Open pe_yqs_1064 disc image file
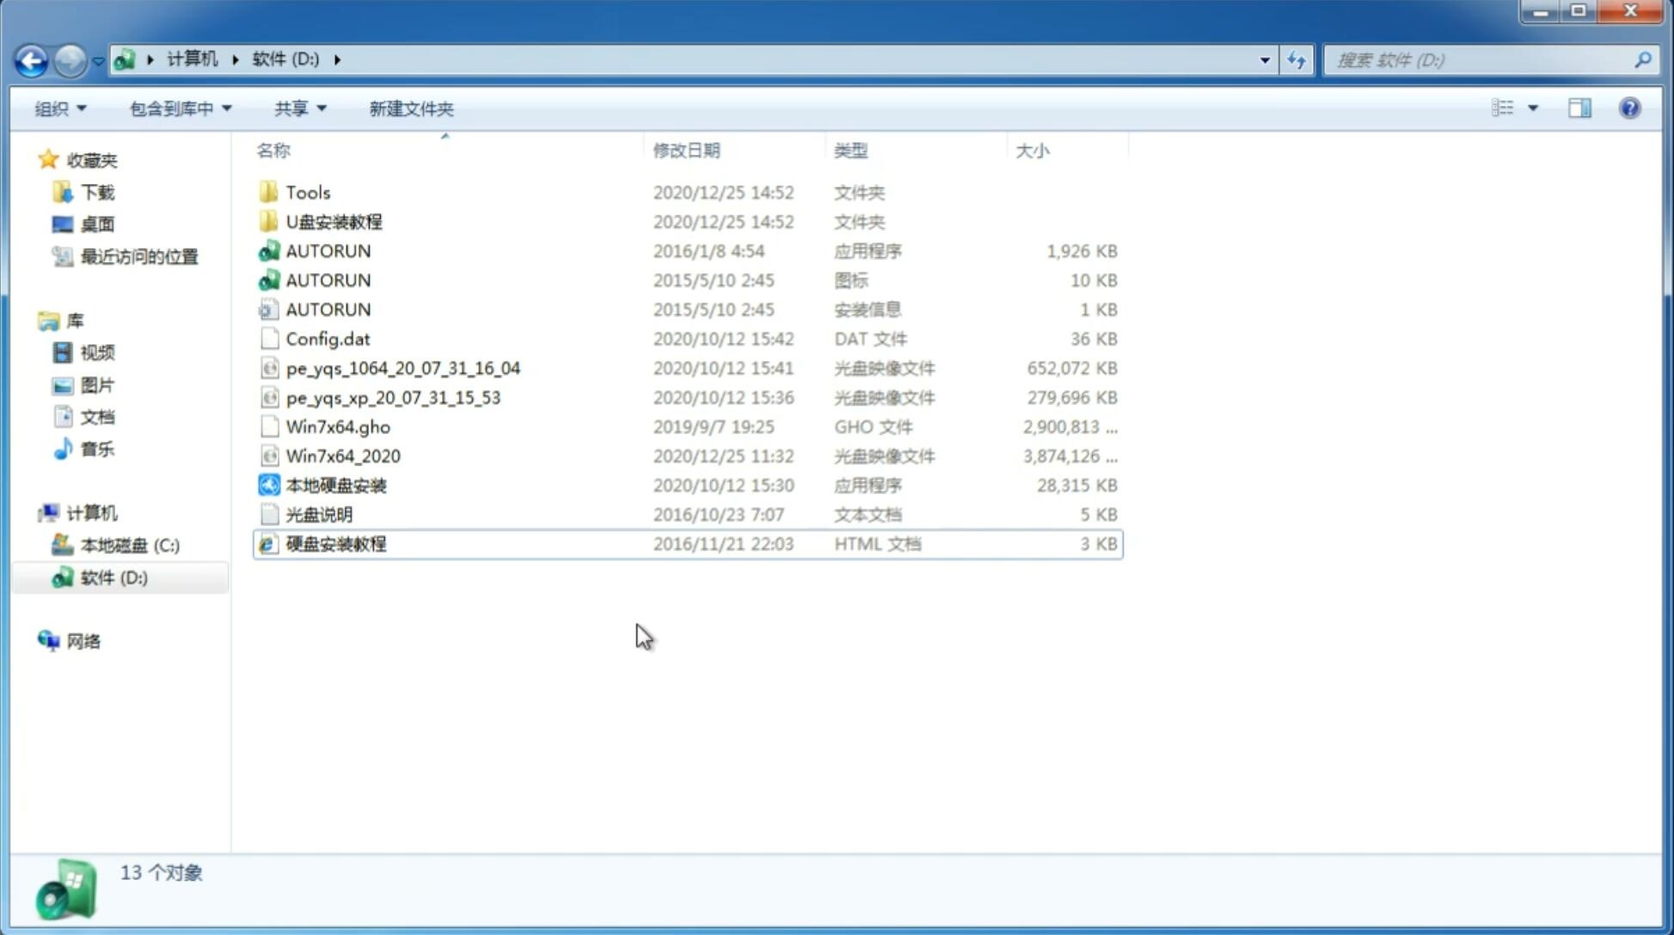This screenshot has height=935, width=1674. pyautogui.click(x=402, y=368)
